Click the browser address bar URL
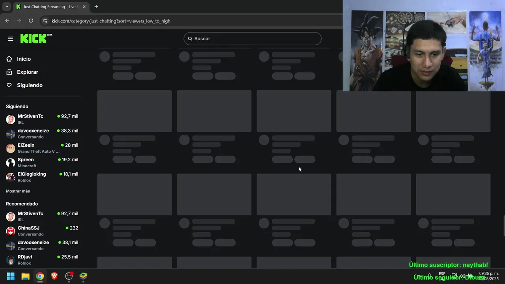The image size is (505, 284). 111,21
